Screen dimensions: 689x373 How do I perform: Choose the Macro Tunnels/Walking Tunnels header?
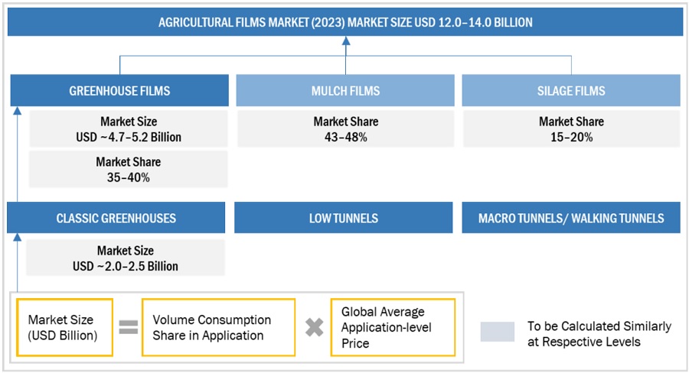(x=571, y=219)
